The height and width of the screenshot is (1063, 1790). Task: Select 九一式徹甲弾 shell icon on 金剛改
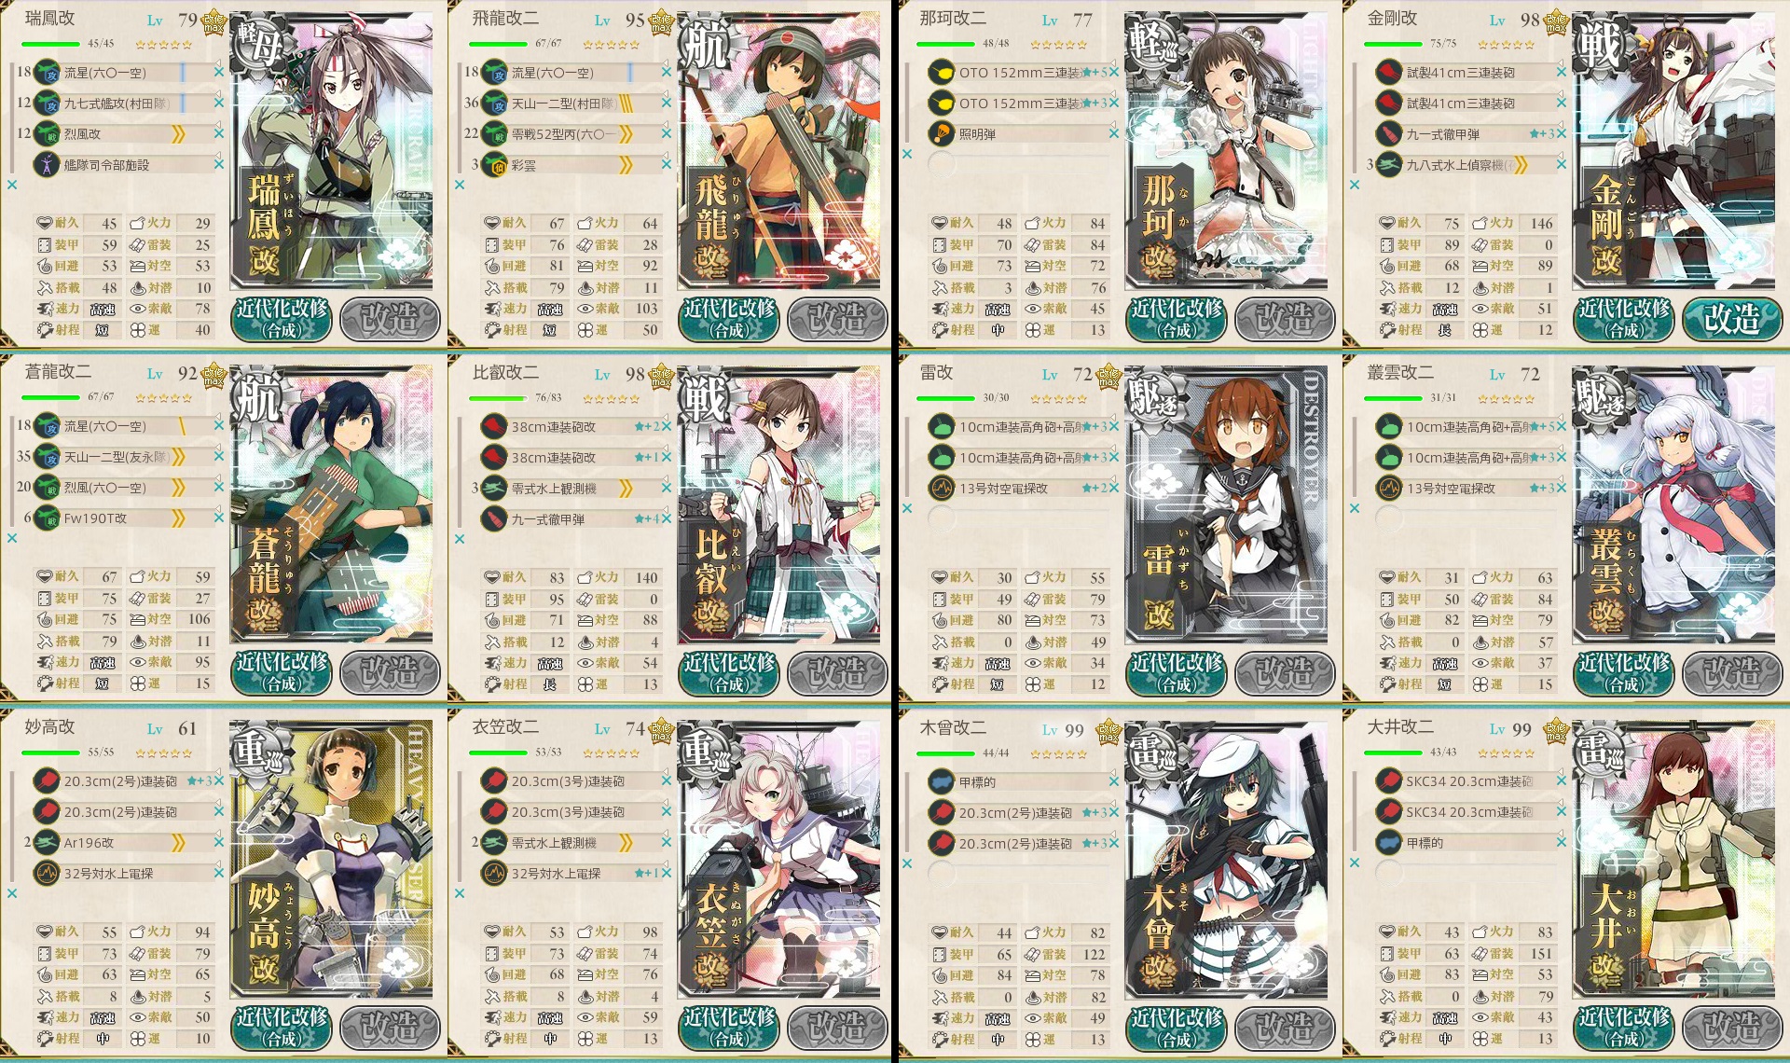point(1388,133)
